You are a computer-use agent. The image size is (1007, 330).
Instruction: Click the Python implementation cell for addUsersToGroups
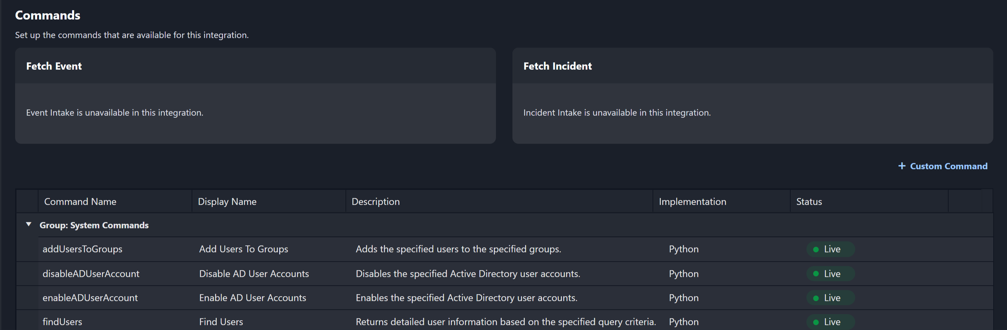pyautogui.click(x=683, y=249)
